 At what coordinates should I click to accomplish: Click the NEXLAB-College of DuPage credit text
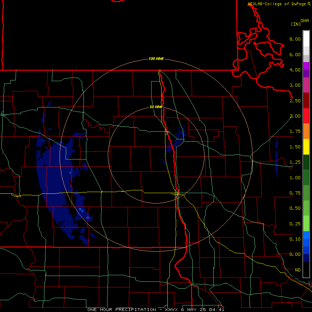(x=277, y=4)
